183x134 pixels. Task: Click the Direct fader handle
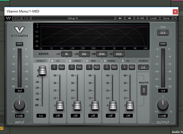42,71
